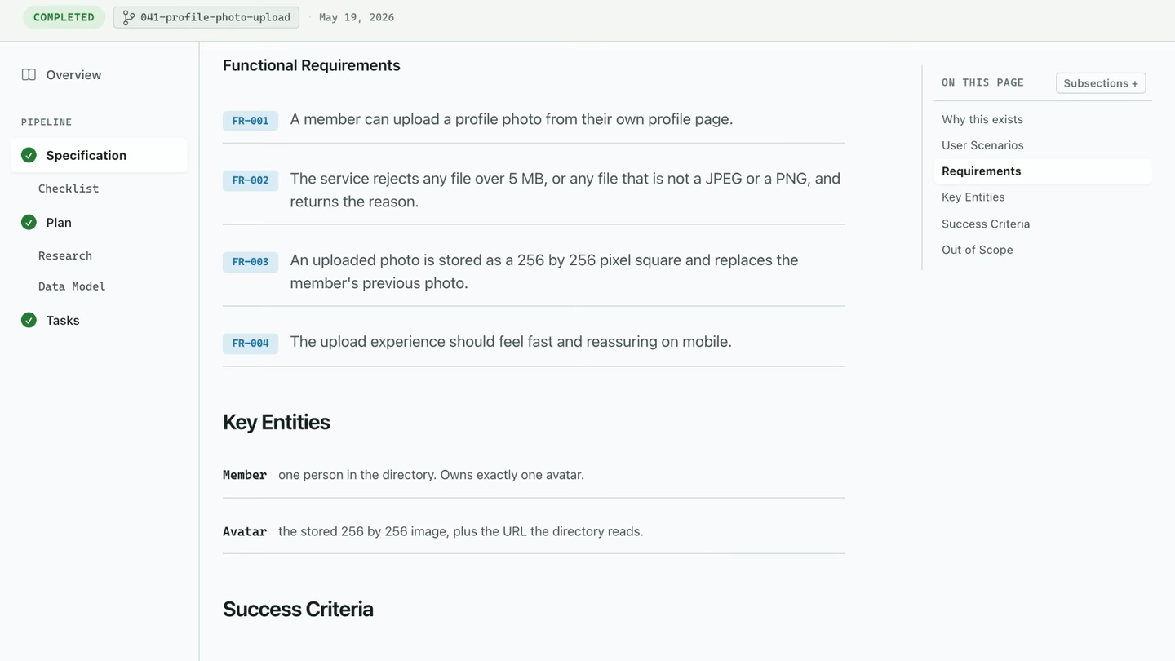
Task: Click the Key Entities heading in content
Action: (x=277, y=422)
